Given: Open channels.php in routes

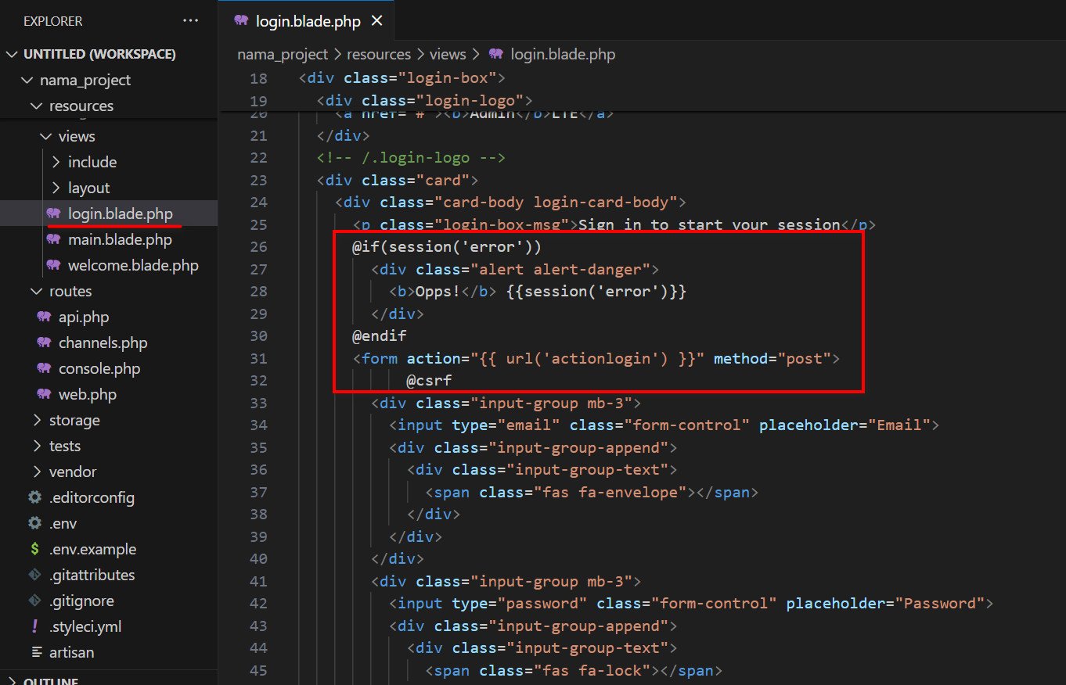Looking at the screenshot, I should click(x=109, y=342).
